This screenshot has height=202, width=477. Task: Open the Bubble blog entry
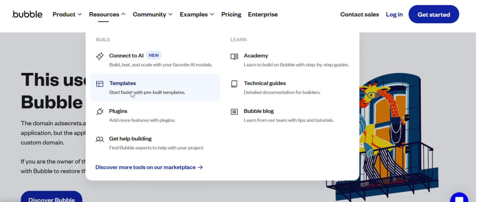tap(290, 115)
